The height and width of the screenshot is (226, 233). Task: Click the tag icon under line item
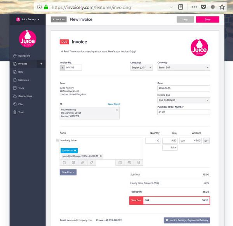pos(92,163)
